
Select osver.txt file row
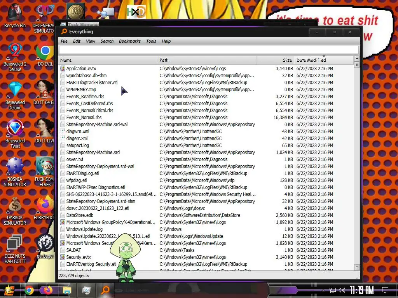pos(206,159)
